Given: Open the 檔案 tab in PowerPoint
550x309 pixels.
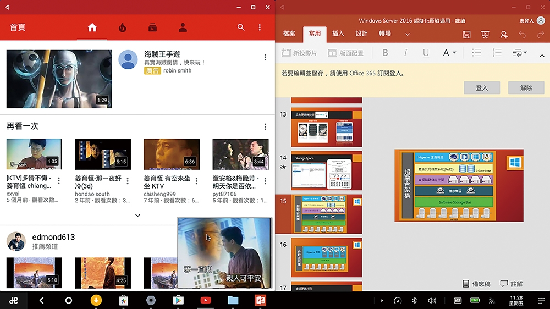Looking at the screenshot, I should point(289,34).
